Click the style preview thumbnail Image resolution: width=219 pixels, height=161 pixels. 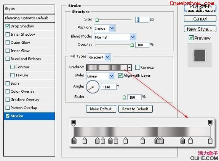[x=200, y=55]
